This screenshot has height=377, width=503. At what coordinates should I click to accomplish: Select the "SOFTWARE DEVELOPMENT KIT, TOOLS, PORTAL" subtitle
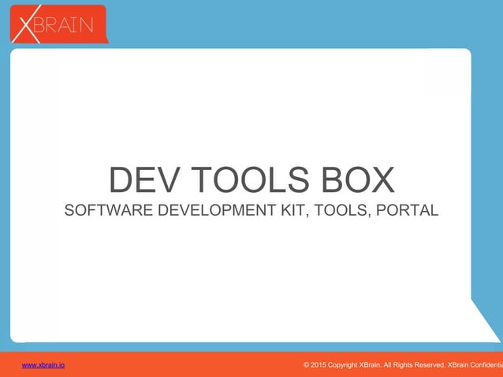[x=251, y=210]
